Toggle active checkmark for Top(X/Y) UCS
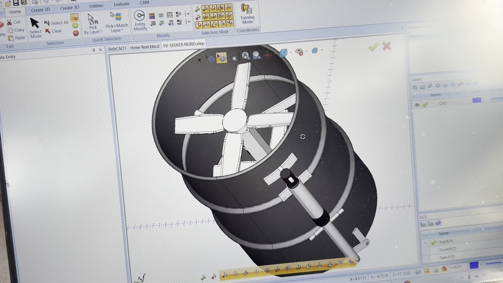 (433, 243)
